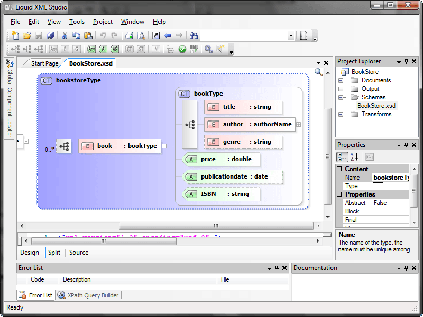Collapse the Properties category section
Screen dimensions: 423x317
pos(339,194)
